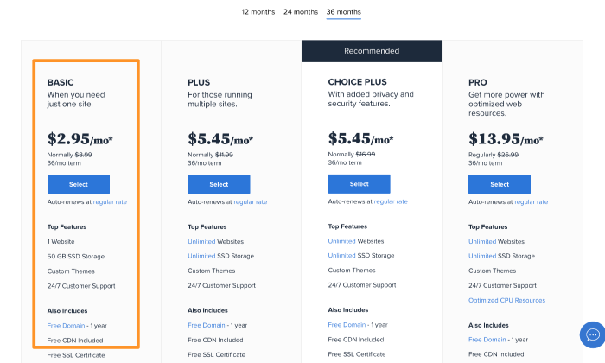Open Optimized CPU Resources link in Pro
The image size is (605, 363).
point(506,300)
